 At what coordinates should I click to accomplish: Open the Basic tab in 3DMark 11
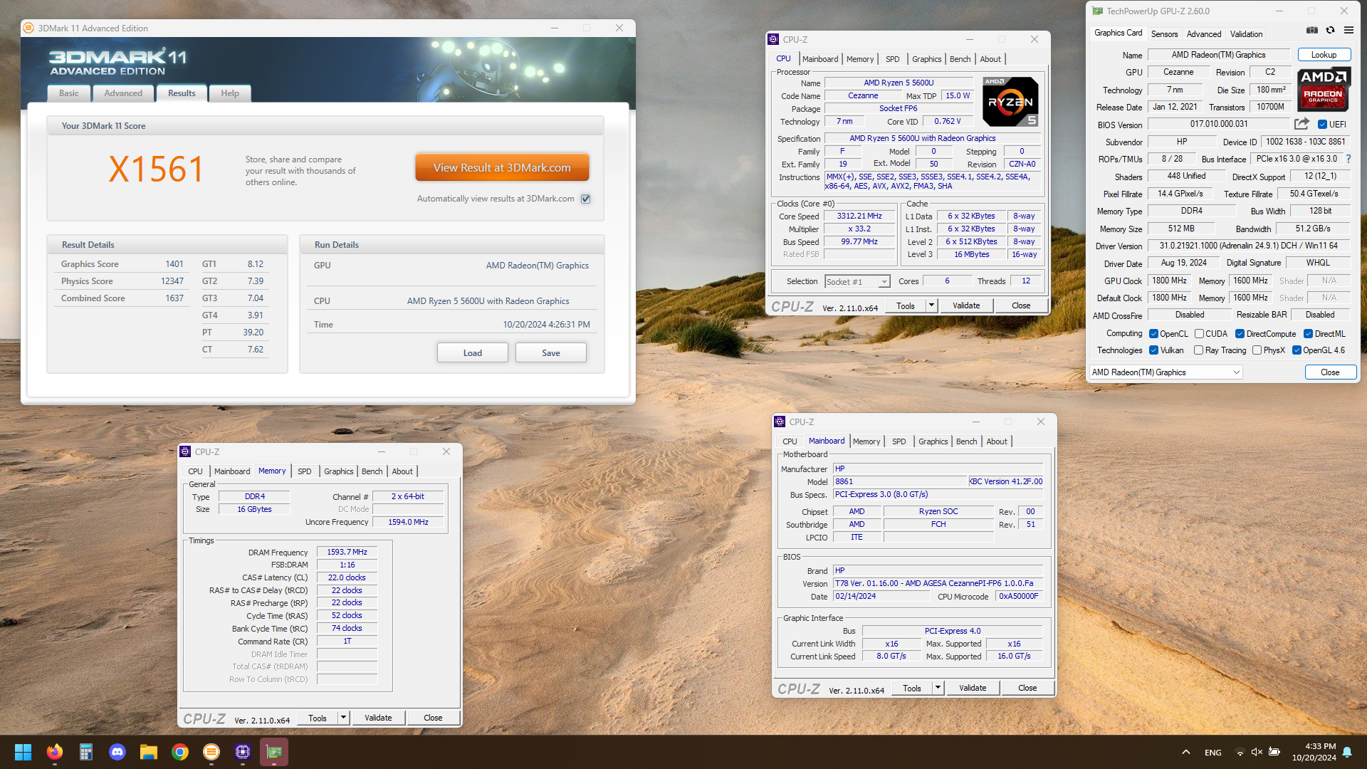point(69,93)
